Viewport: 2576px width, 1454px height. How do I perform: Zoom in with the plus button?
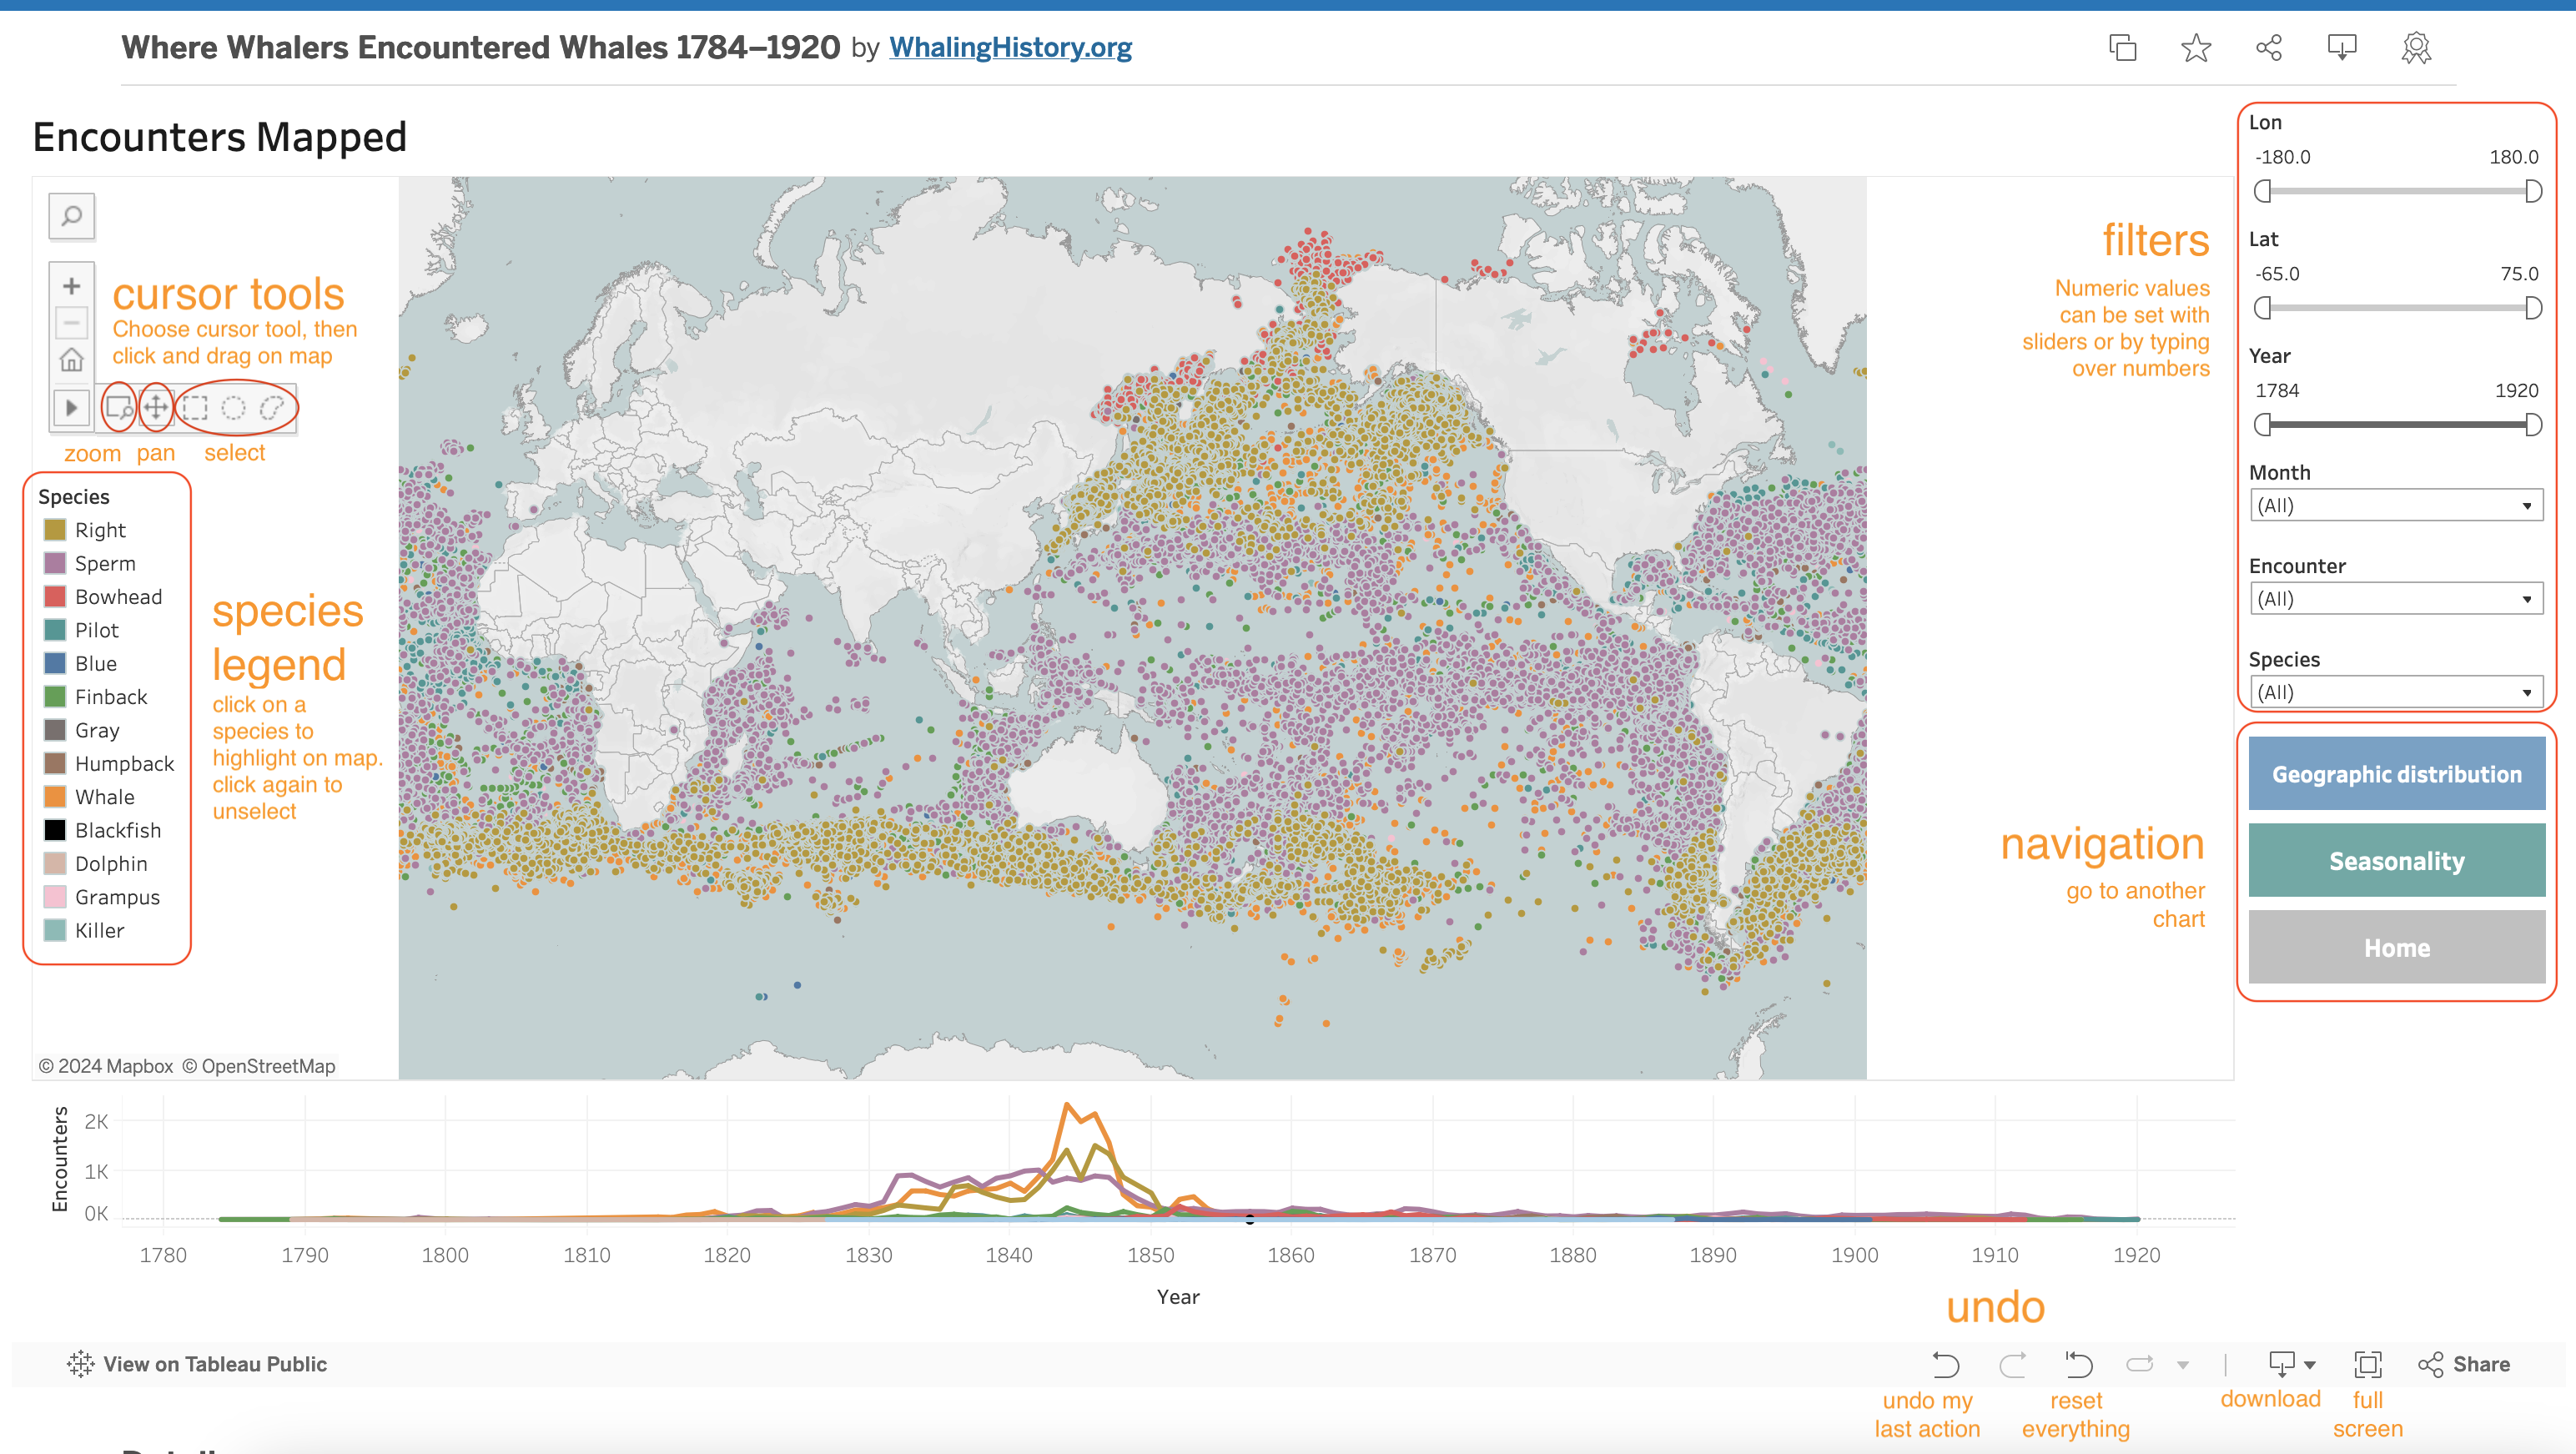coord(71,286)
